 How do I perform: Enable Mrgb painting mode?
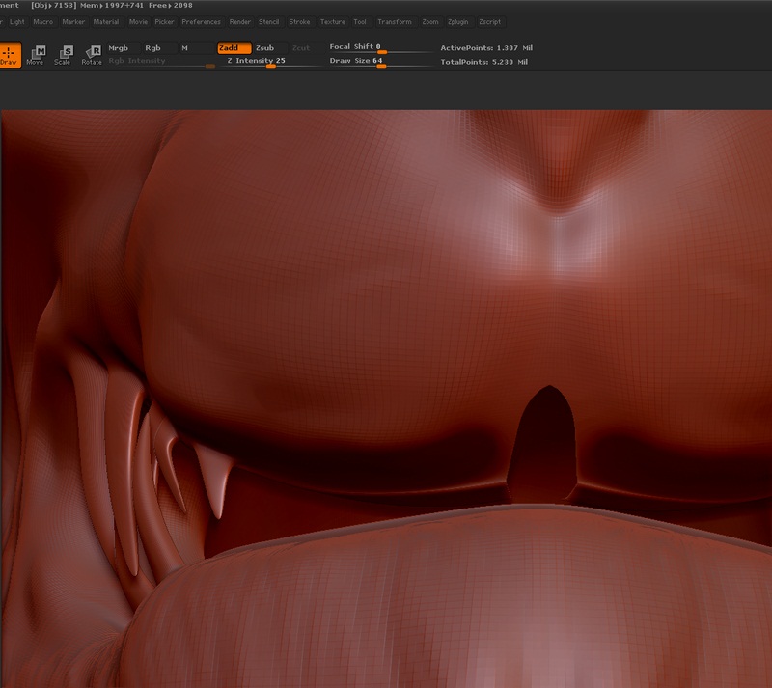click(119, 47)
